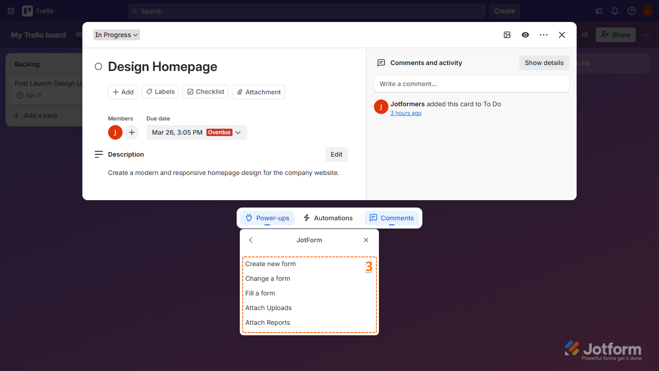The width and height of the screenshot is (659, 371).
Task: Select Attach Reports
Action: [x=268, y=322]
